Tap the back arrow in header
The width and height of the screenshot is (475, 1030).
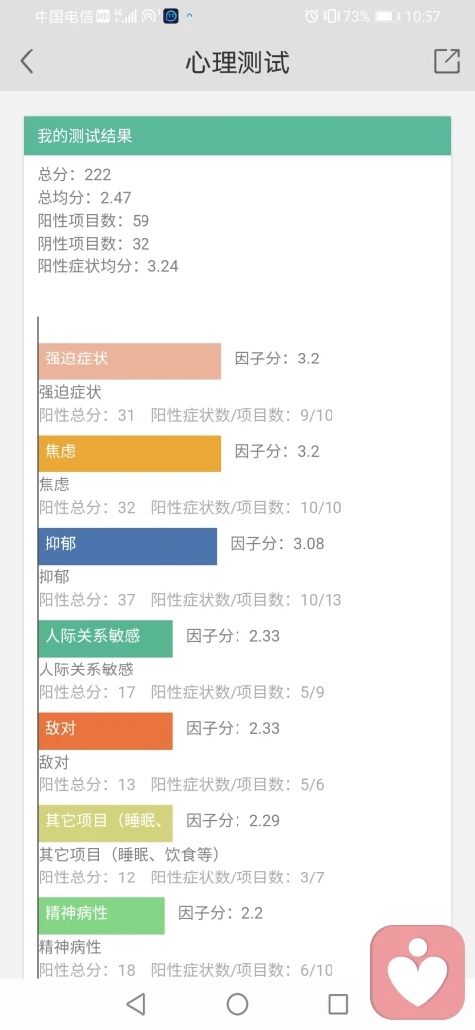click(27, 61)
